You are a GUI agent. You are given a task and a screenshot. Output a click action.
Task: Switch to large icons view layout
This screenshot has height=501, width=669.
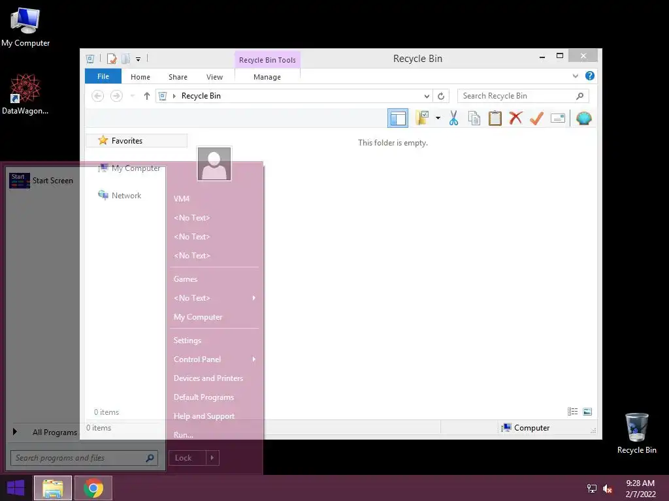[587, 412]
